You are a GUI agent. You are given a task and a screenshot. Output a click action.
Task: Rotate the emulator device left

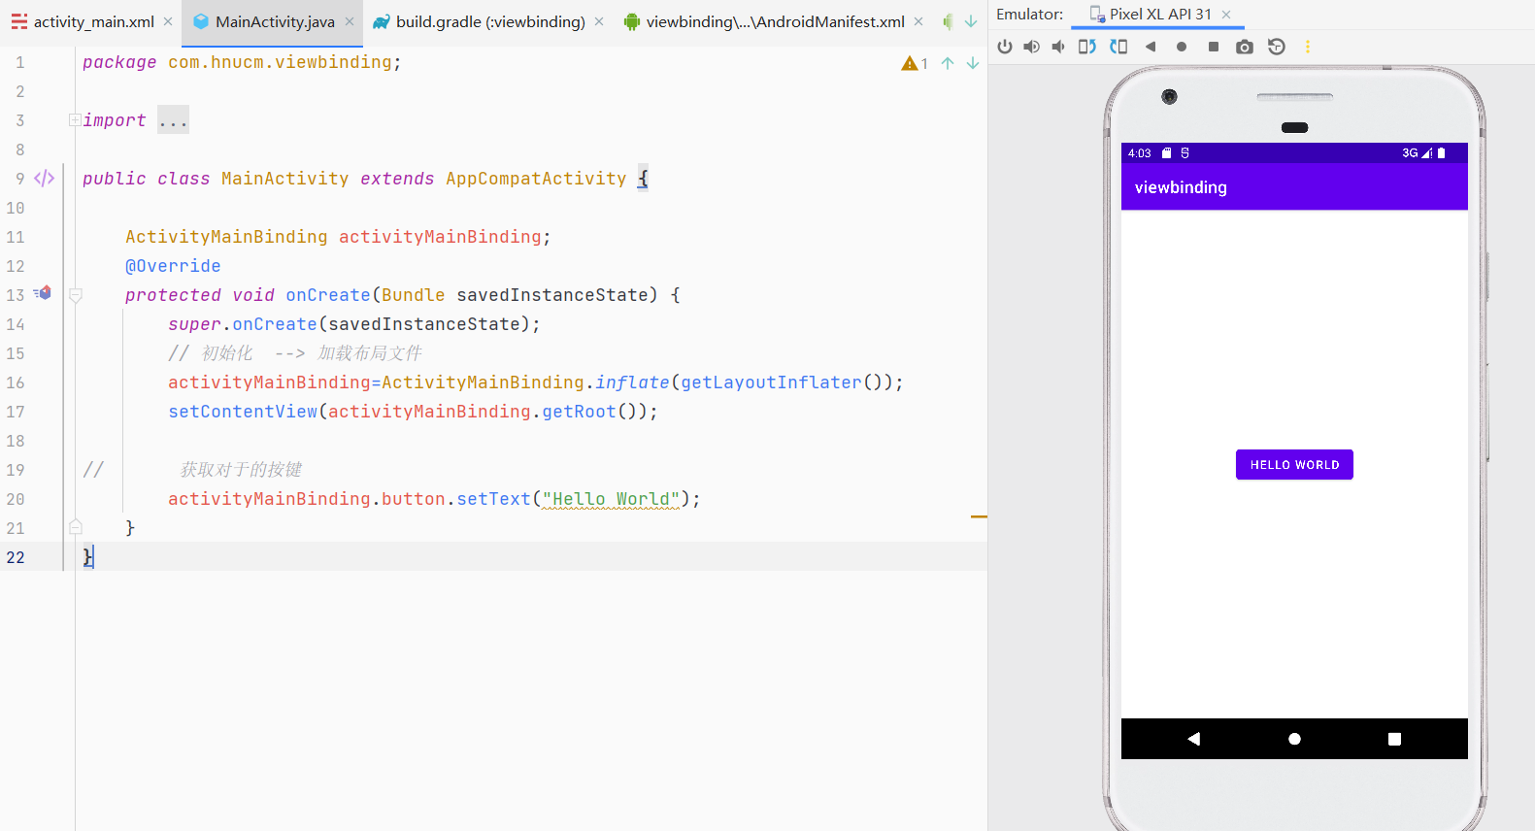point(1087,47)
